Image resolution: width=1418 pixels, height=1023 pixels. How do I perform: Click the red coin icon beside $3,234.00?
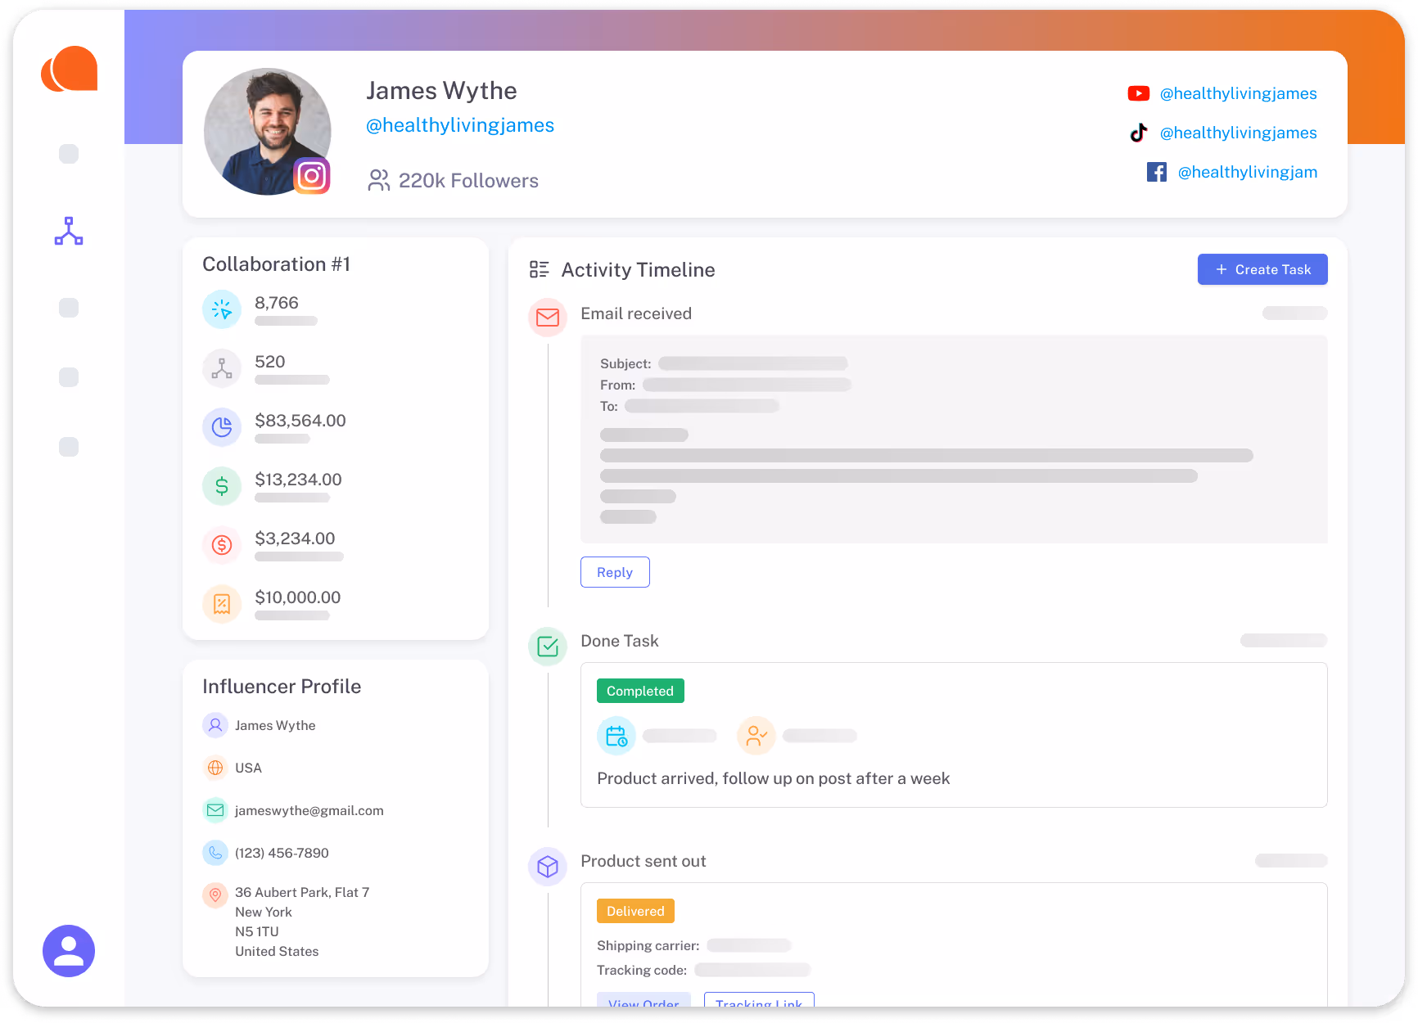coord(222,545)
